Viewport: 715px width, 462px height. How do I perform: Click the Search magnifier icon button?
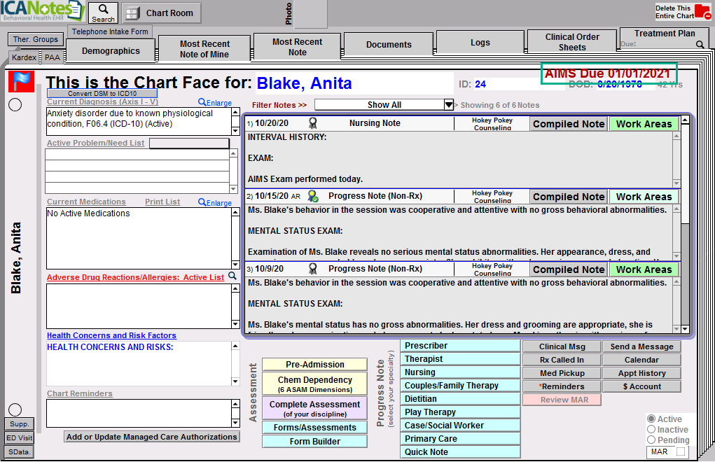pyautogui.click(x=103, y=12)
